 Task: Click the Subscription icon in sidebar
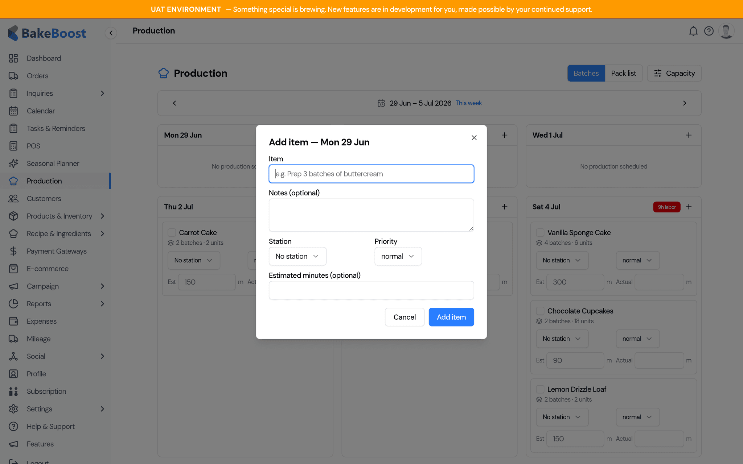click(x=13, y=391)
